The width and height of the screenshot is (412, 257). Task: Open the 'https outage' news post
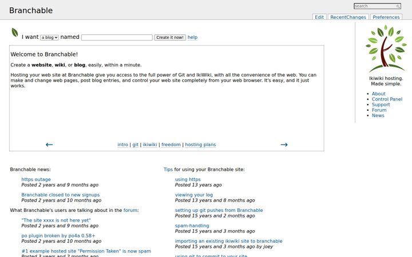(x=36, y=179)
